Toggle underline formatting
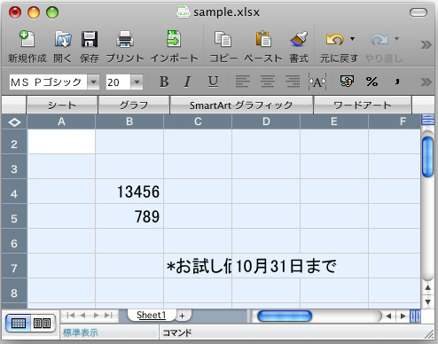The image size is (438, 344). pos(213,82)
